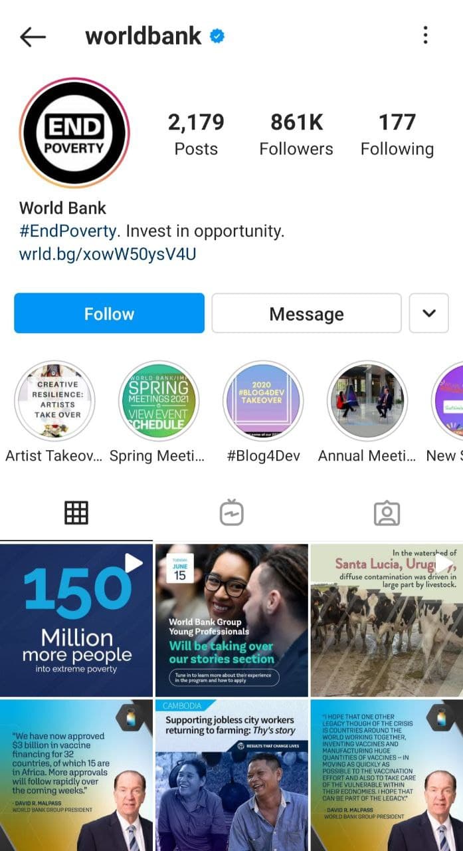
Task: Open the End Poverty profile picture story
Action: click(x=74, y=133)
